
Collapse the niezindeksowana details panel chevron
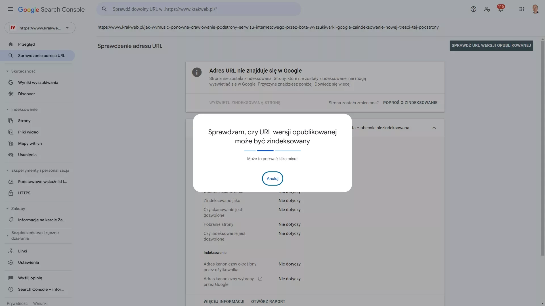point(434,128)
